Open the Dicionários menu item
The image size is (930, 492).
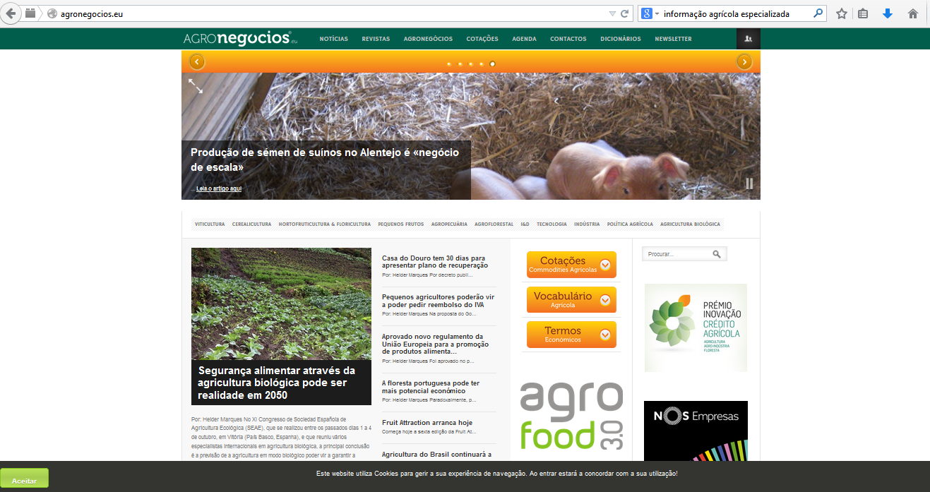(x=621, y=39)
